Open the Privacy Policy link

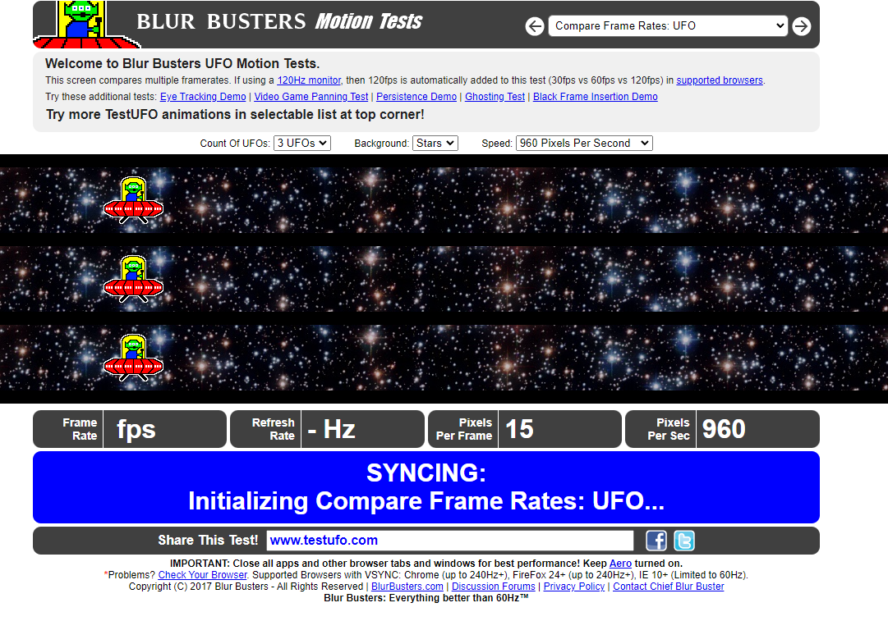pyautogui.click(x=573, y=587)
